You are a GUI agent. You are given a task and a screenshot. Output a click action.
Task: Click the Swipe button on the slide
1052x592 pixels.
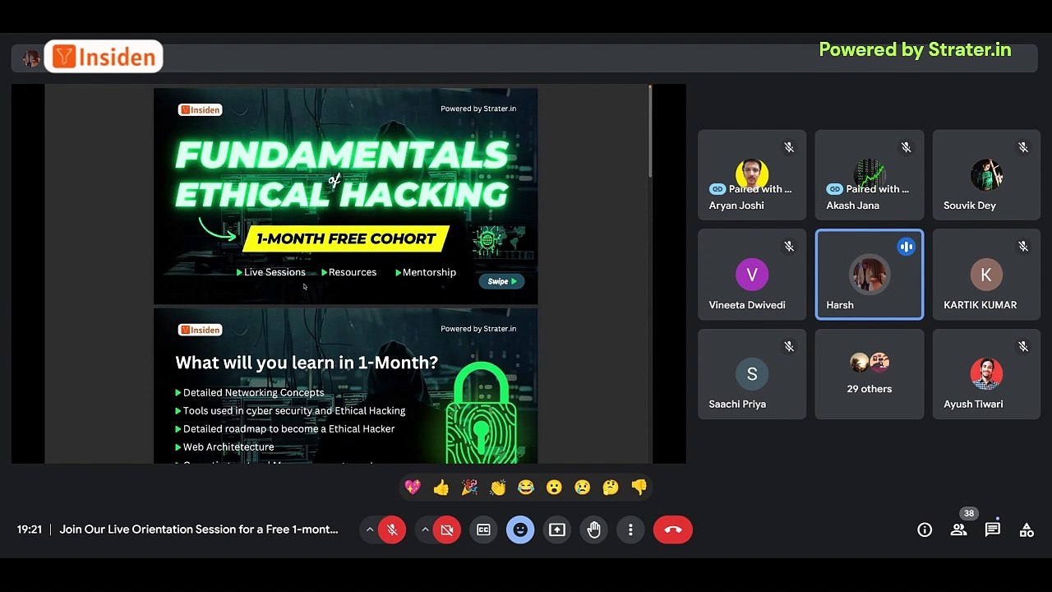pos(501,281)
